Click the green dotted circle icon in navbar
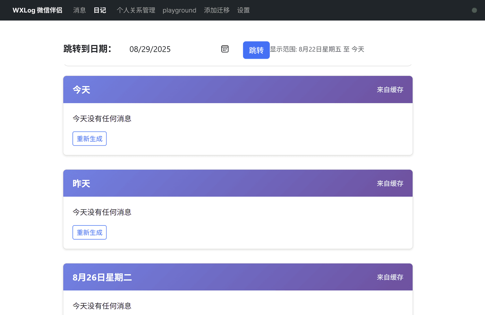Image resolution: width=485 pixels, height=315 pixels. pyautogui.click(x=474, y=10)
